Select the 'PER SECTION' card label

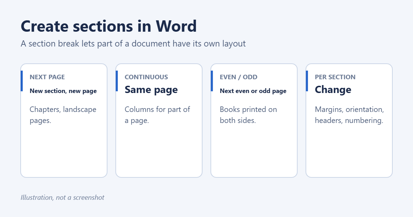coord(335,77)
